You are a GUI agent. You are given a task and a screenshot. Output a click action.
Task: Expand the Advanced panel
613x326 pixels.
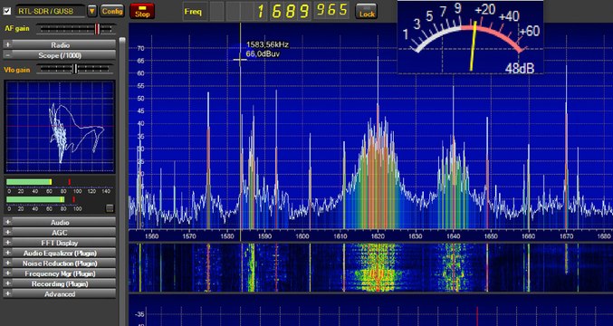coord(60,294)
